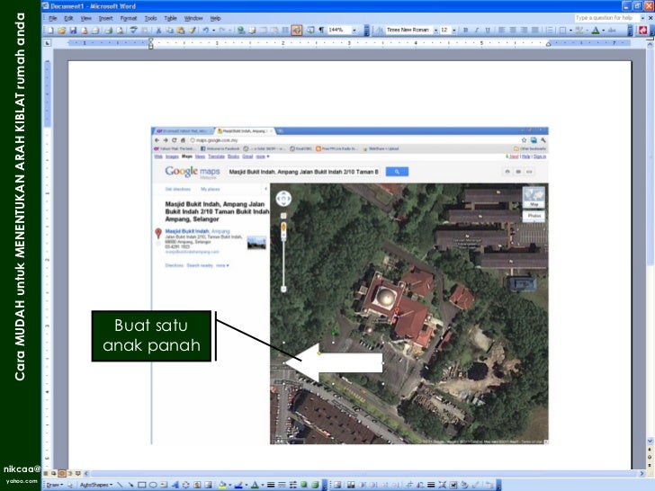655x491 pixels.
Task: Open the font size dropdown
Action: coord(453,30)
